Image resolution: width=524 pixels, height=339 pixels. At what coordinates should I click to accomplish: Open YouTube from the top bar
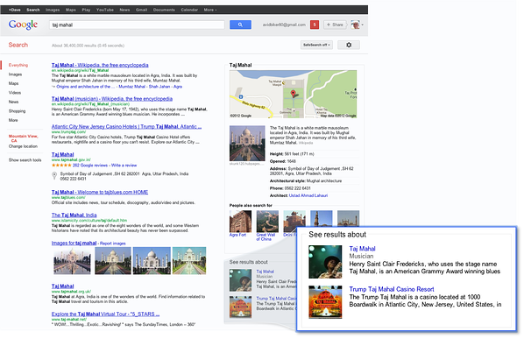[x=105, y=10]
